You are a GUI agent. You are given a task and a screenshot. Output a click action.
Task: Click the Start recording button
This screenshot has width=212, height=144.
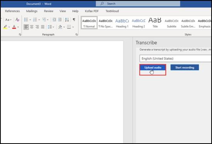[x=185, y=67]
